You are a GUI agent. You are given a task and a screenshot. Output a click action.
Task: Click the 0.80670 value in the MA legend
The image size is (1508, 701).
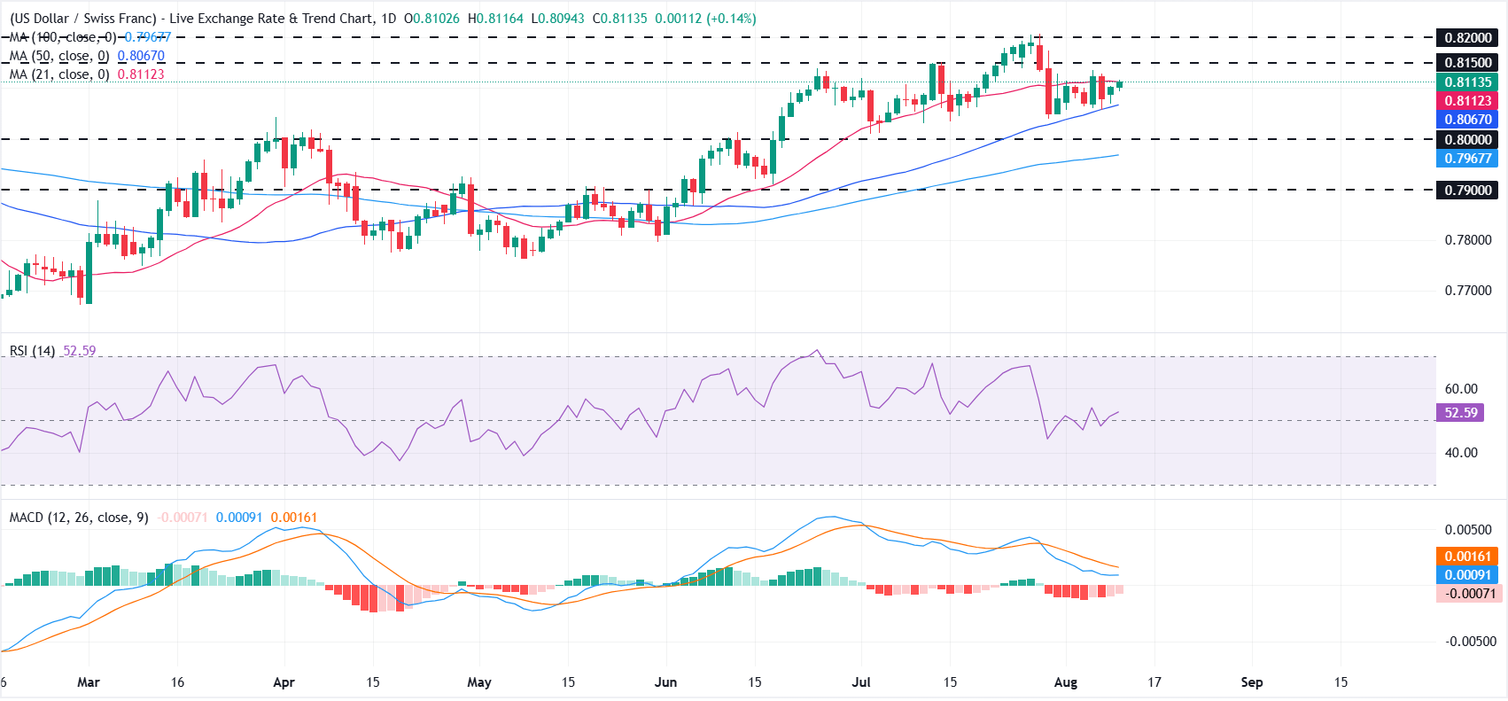point(141,56)
